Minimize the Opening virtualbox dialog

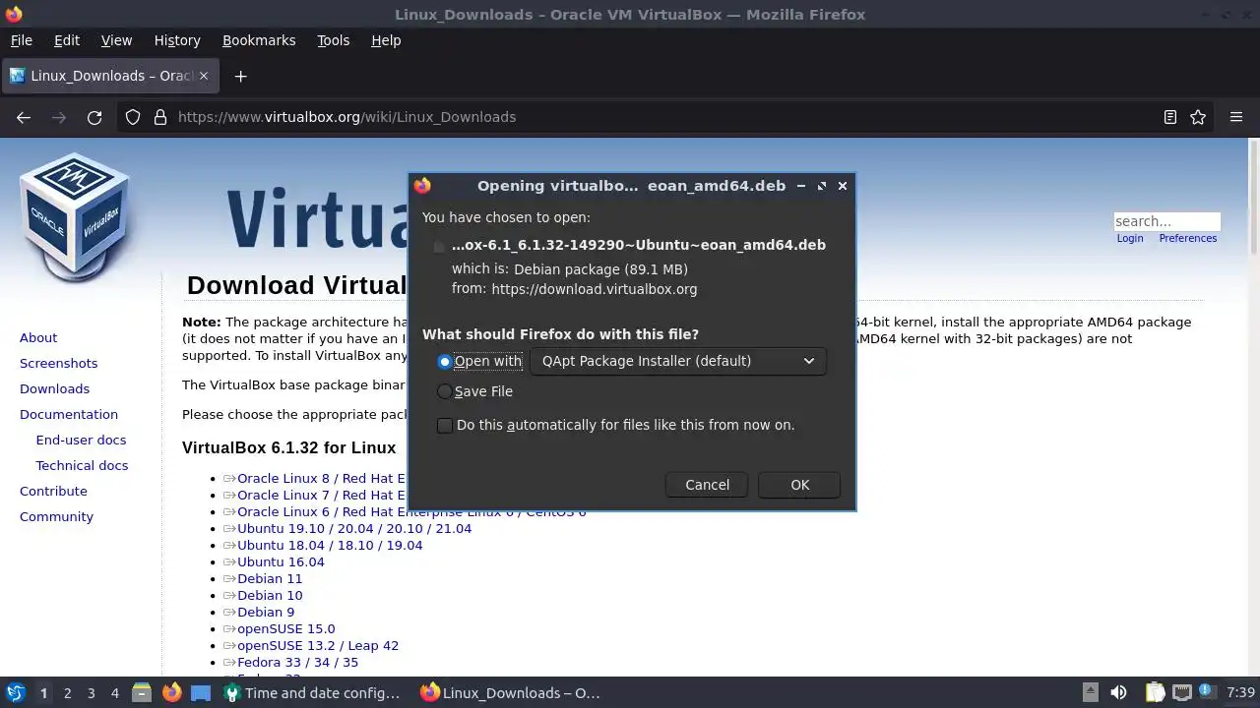(x=801, y=185)
